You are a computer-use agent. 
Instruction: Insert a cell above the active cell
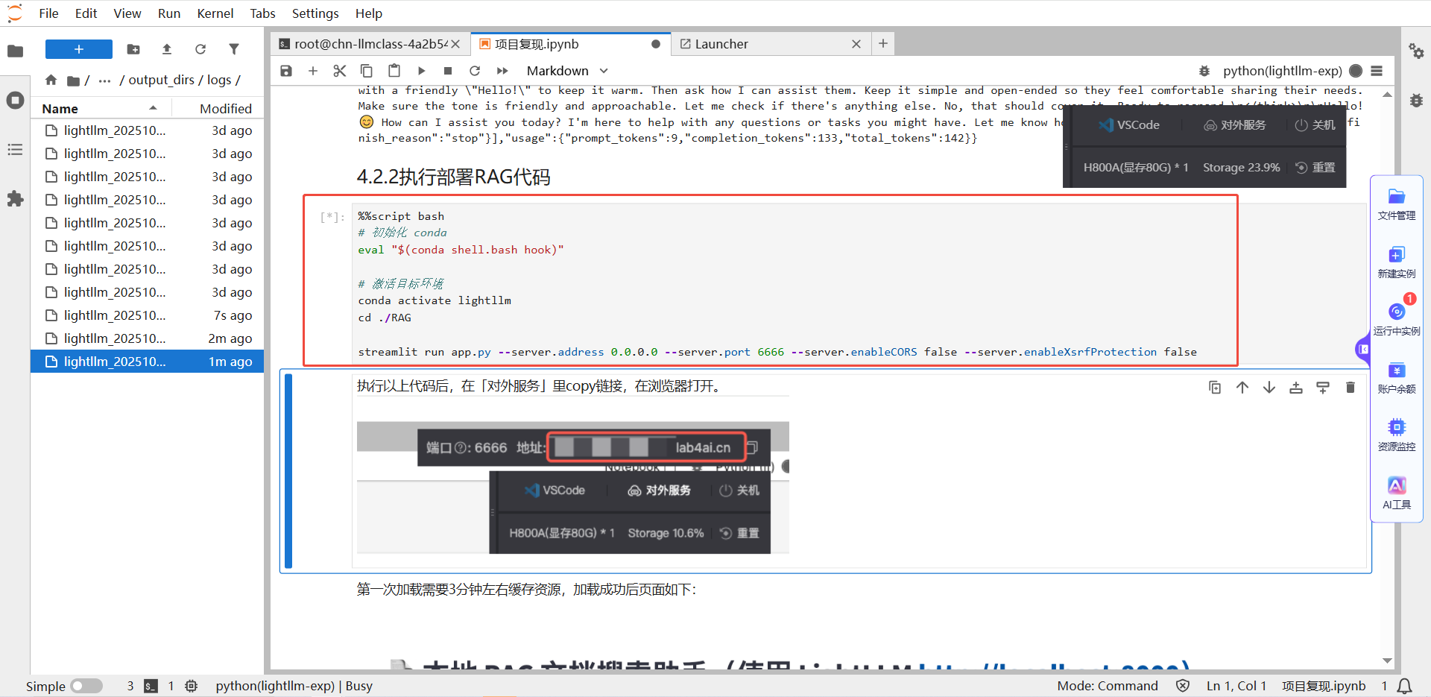click(x=1296, y=388)
